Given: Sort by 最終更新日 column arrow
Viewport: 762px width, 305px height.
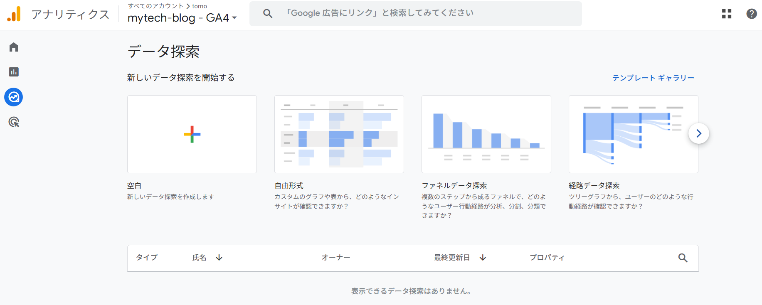Looking at the screenshot, I should click(483, 258).
